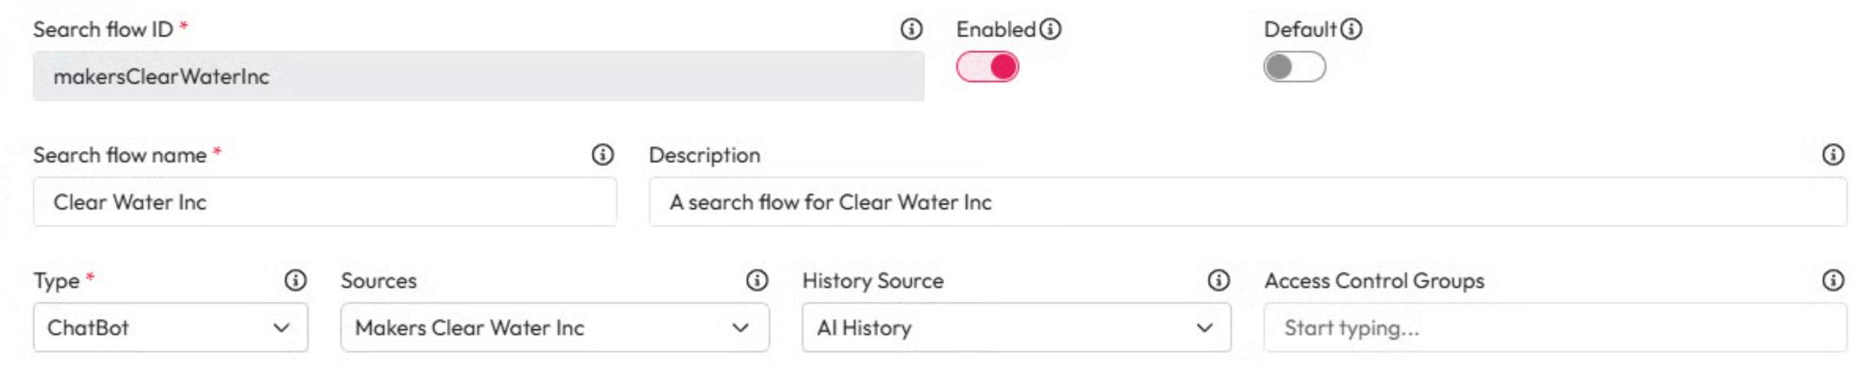Viewport: 1873px width, 380px height.
Task: Click the info icon for Sources
Action: (757, 281)
